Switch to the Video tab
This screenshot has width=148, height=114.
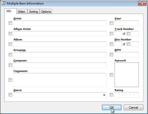(21, 12)
